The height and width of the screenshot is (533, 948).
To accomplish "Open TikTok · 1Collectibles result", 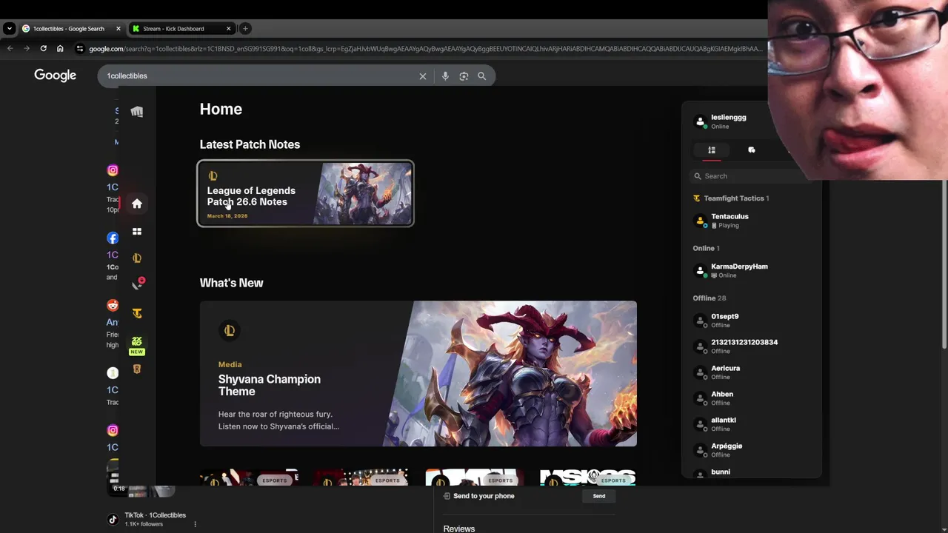I will 155,515.
